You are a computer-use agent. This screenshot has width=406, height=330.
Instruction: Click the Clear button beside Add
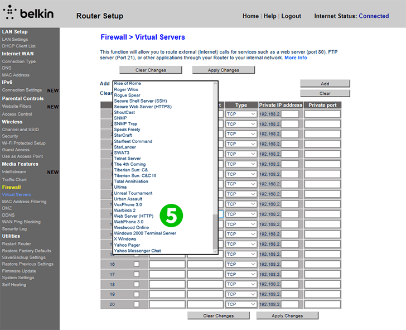click(325, 93)
